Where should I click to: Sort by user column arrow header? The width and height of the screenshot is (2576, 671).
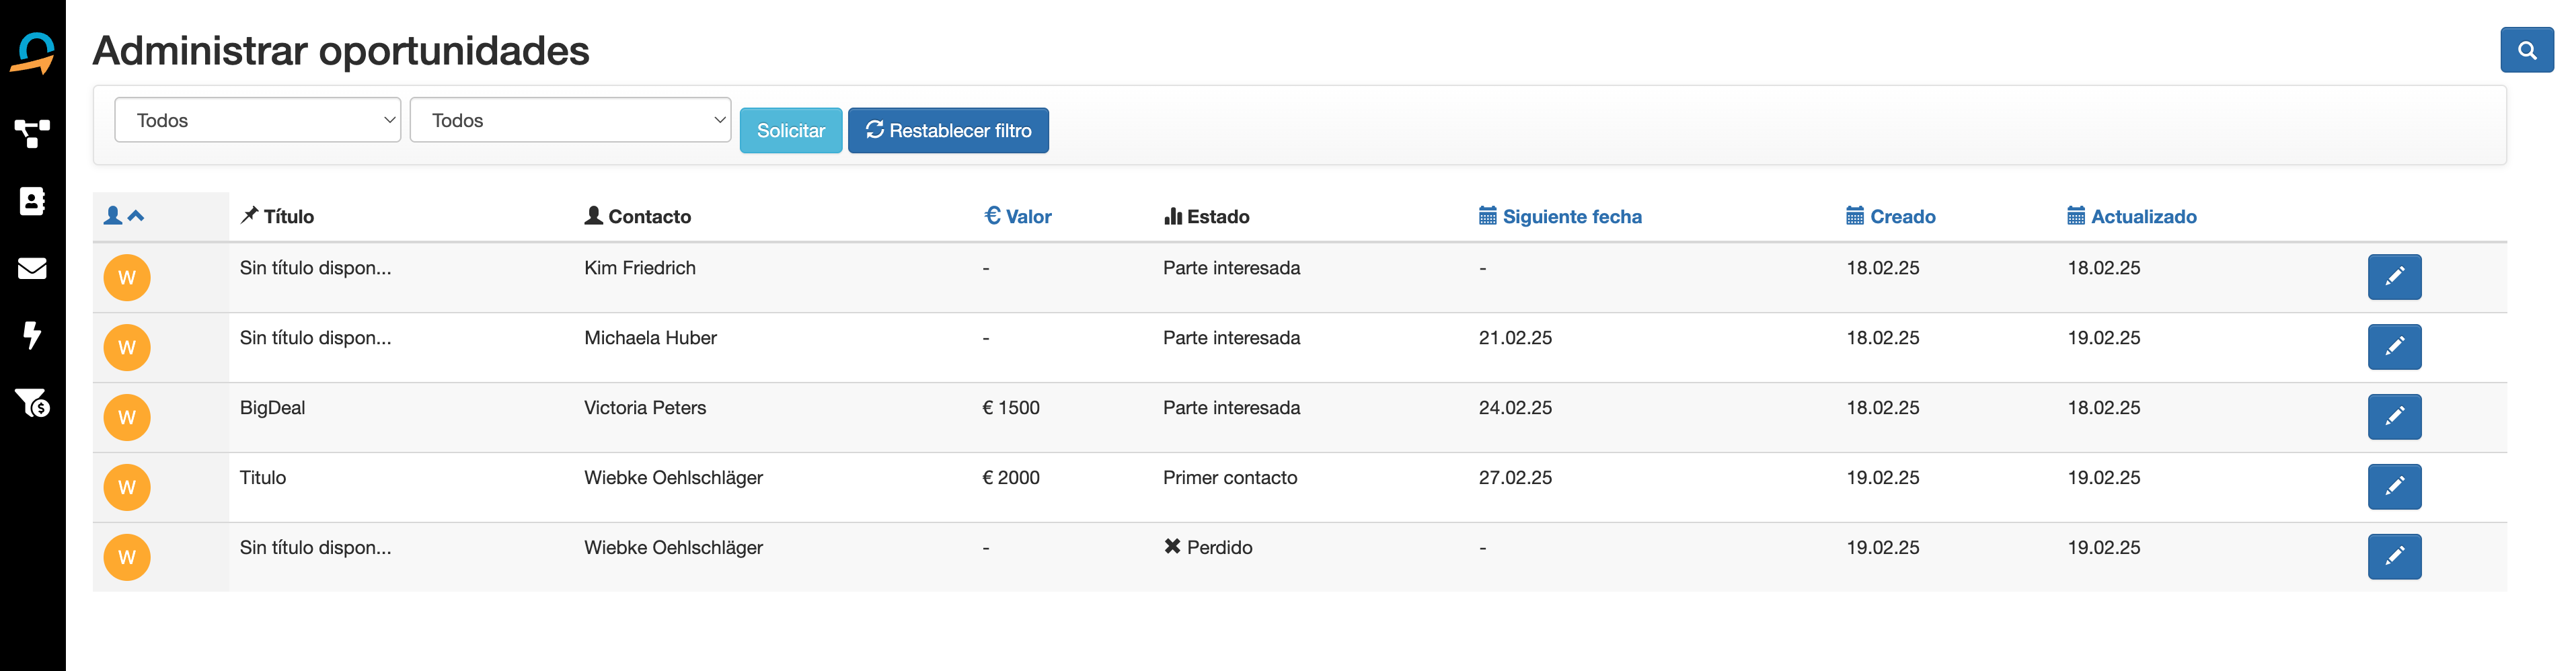125,216
